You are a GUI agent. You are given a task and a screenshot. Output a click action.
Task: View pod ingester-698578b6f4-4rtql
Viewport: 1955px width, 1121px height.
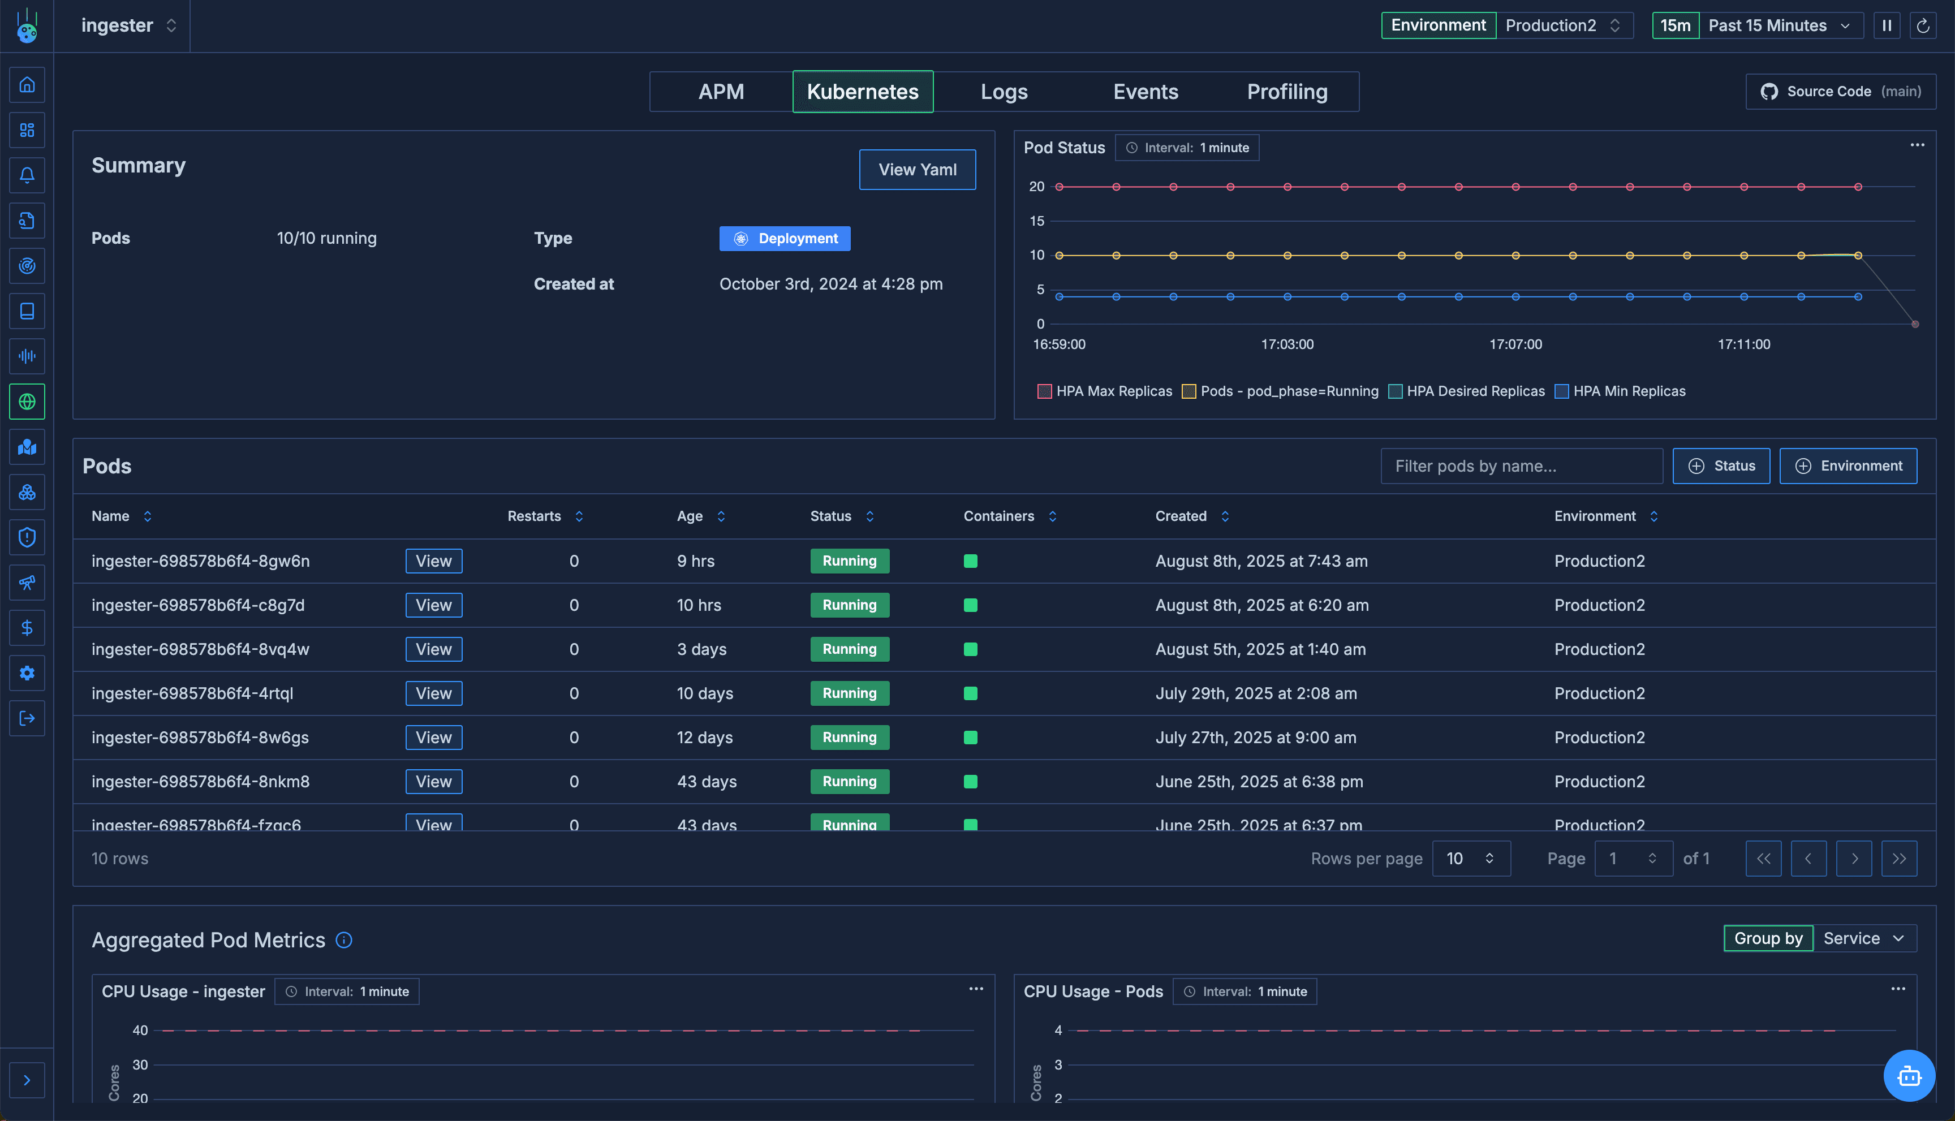click(433, 693)
